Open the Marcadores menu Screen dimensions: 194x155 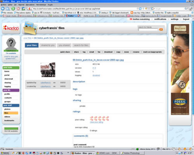tap(30, 5)
